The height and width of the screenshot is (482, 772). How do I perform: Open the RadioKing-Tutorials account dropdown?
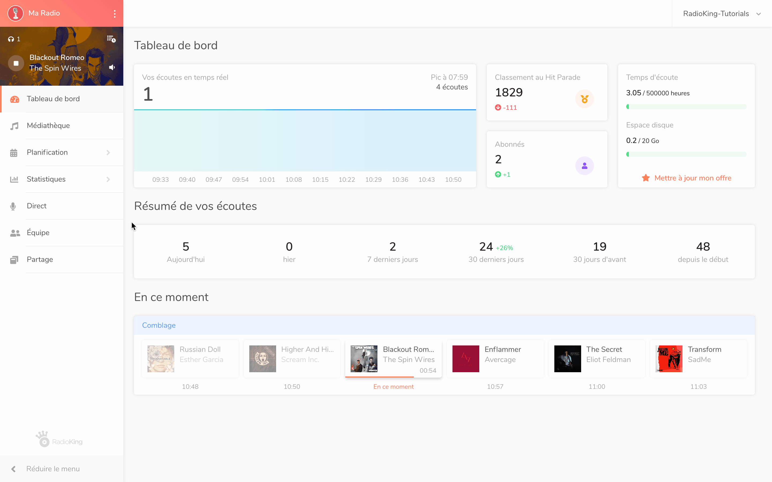(722, 14)
